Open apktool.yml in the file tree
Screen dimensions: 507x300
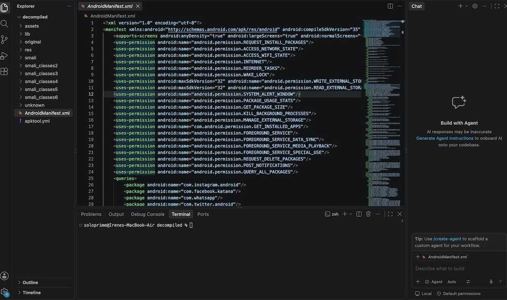pyautogui.click(x=37, y=121)
